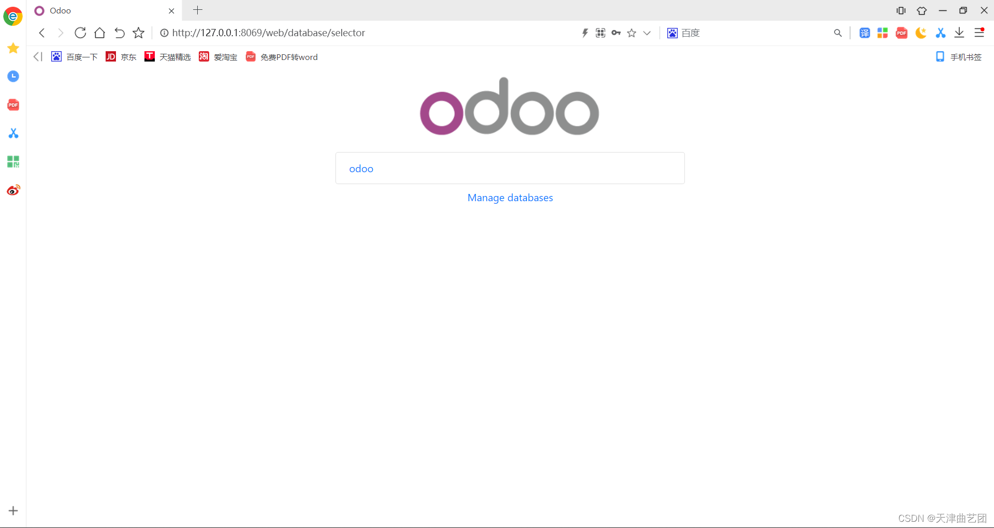The width and height of the screenshot is (994, 528).
Task: Open the favorites star in the sidebar
Action: click(12, 48)
